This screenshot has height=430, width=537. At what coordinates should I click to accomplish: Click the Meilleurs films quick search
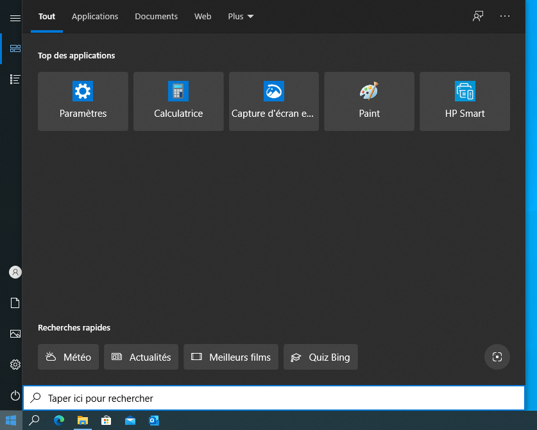(231, 357)
